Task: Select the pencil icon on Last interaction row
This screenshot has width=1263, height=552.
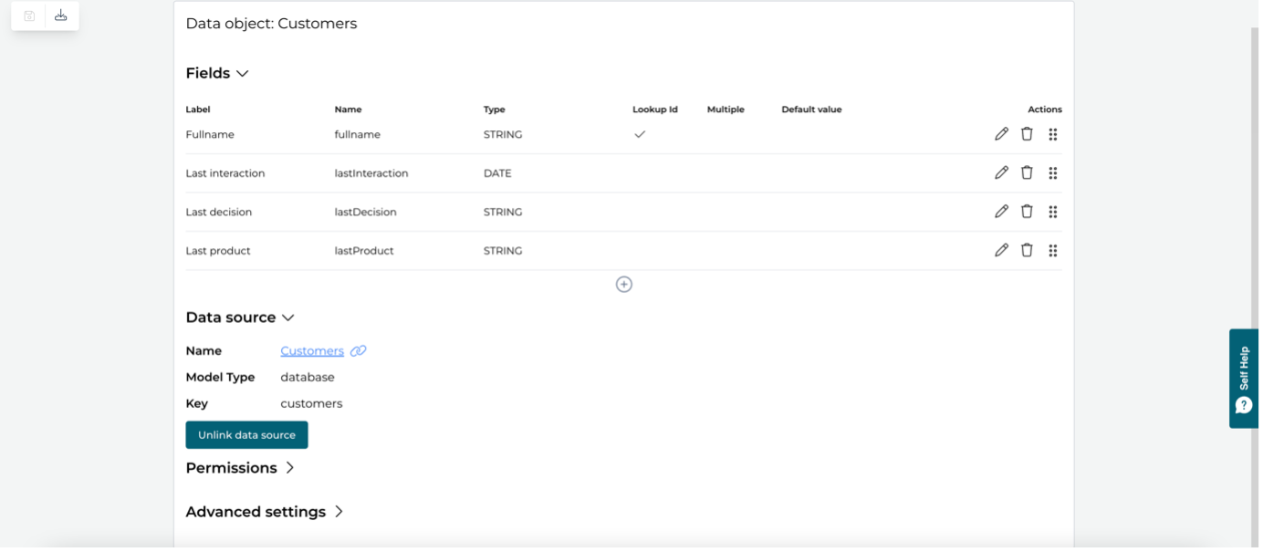Action: pos(1001,172)
